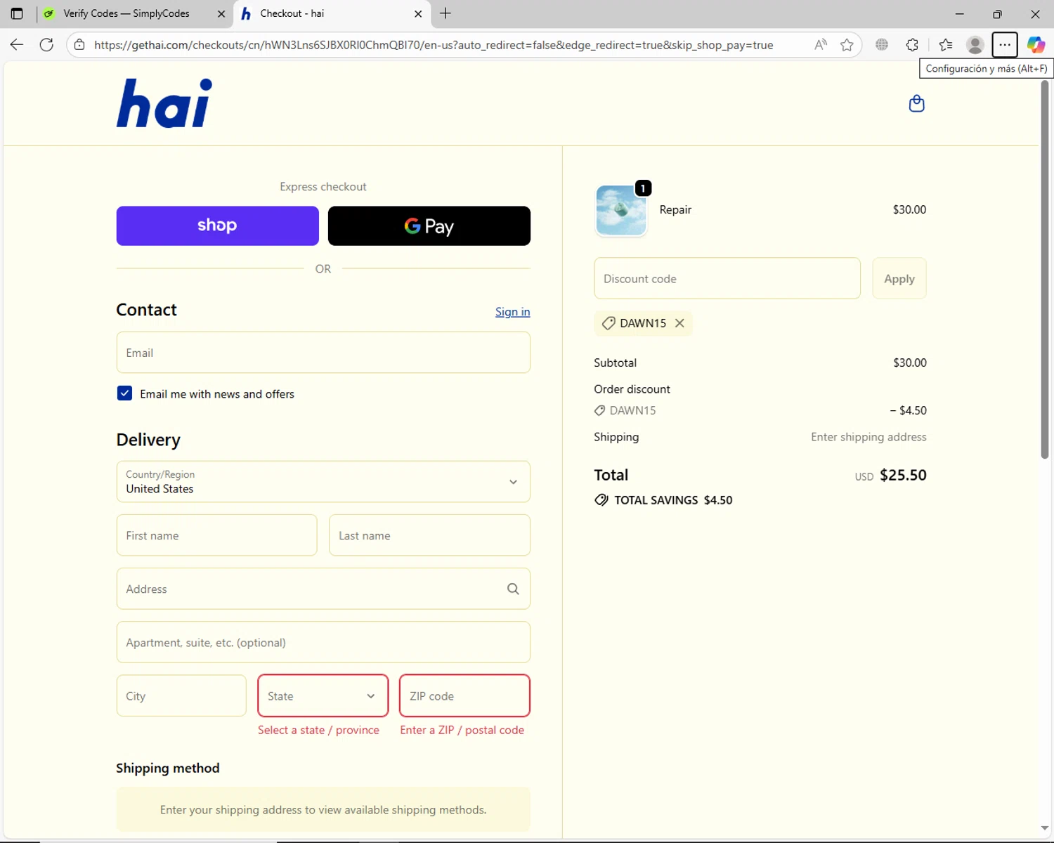This screenshot has width=1054, height=843.
Task: Click the ZIP code field
Action: coord(464,696)
